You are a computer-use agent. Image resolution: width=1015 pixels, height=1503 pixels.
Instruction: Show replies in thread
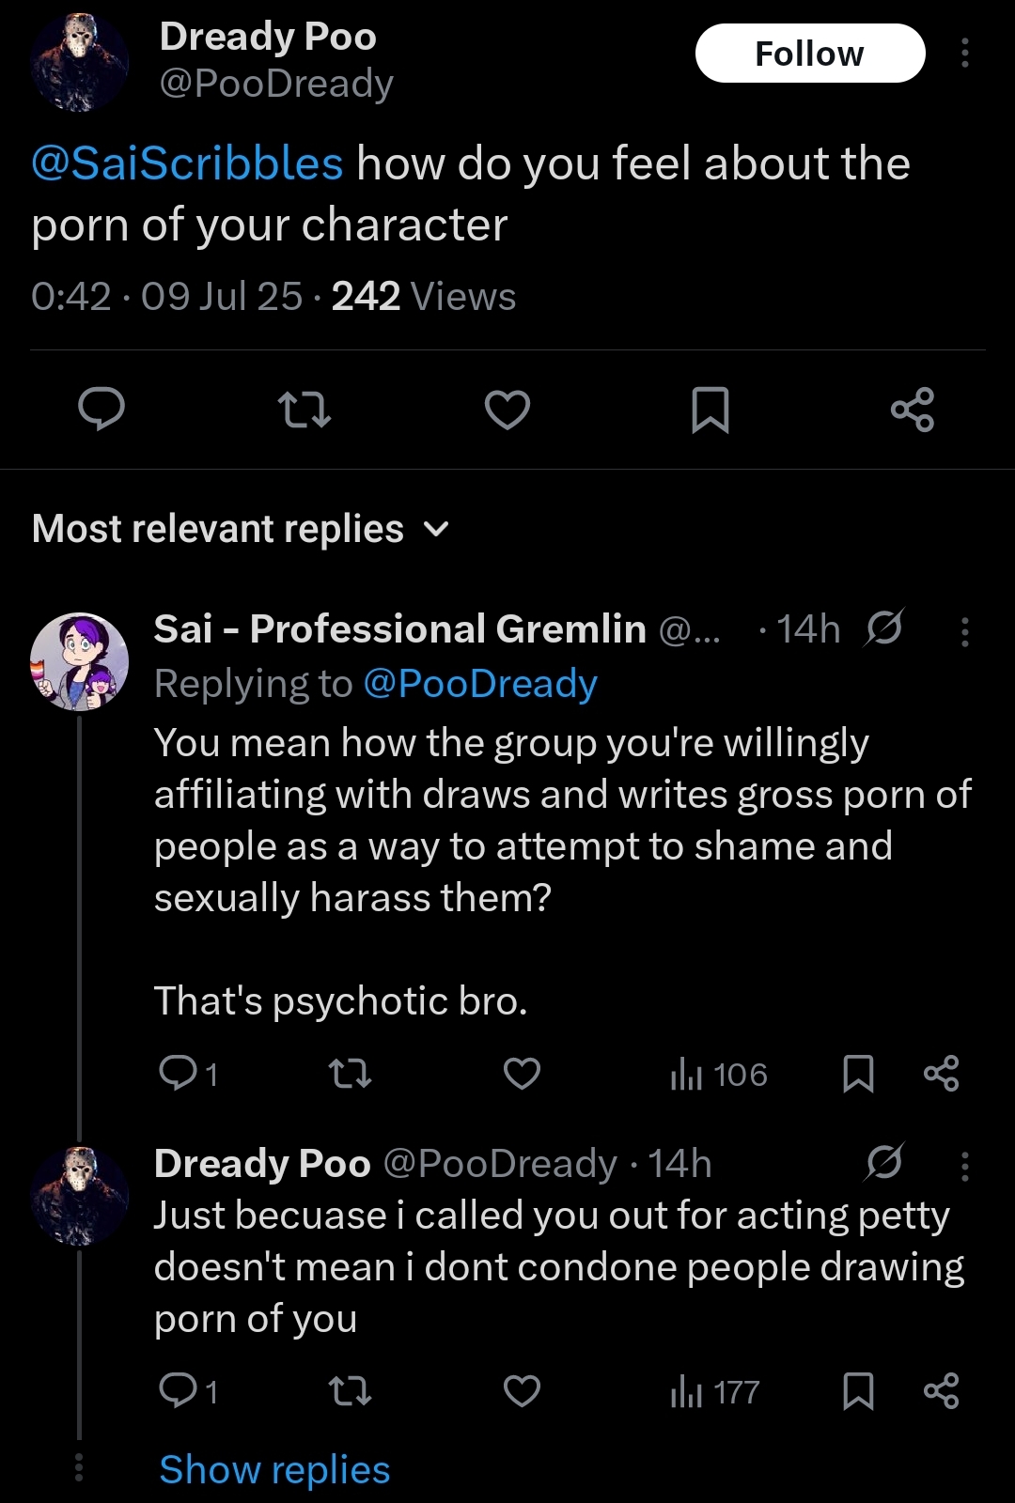(274, 1470)
